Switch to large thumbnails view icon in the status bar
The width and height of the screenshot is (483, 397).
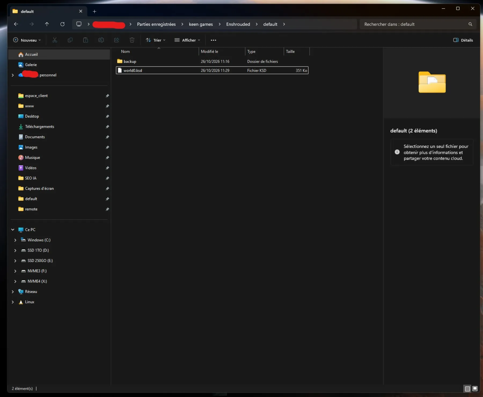475,388
